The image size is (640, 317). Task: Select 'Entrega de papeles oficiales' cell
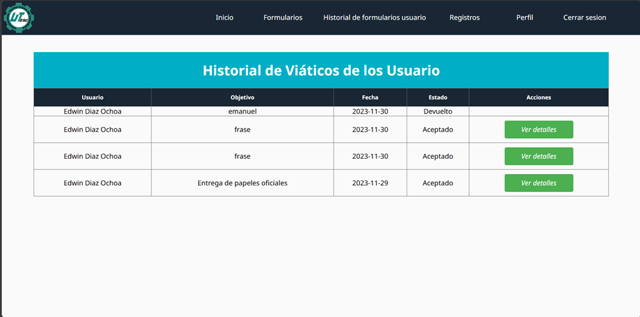243,183
